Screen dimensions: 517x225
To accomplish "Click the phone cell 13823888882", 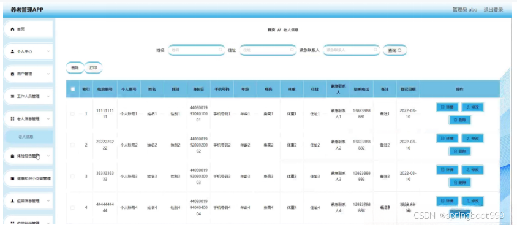I will pos(361,145).
